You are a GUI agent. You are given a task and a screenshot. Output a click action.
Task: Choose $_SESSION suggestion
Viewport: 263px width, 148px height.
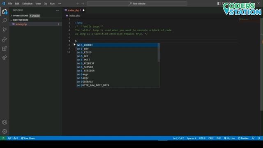click(x=117, y=71)
